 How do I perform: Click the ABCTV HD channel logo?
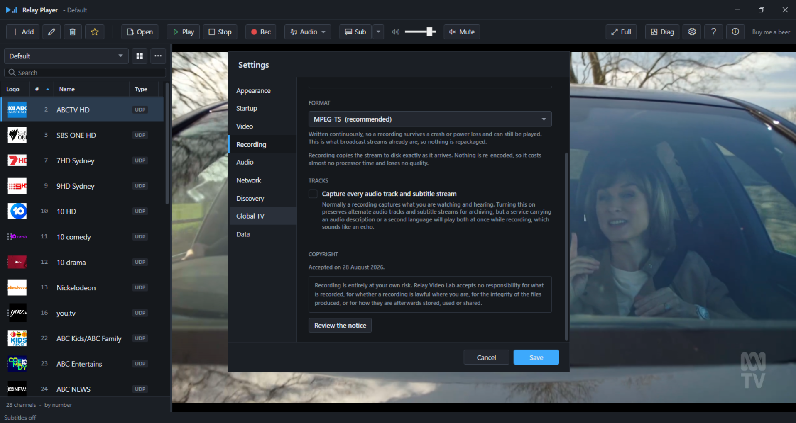pyautogui.click(x=17, y=110)
